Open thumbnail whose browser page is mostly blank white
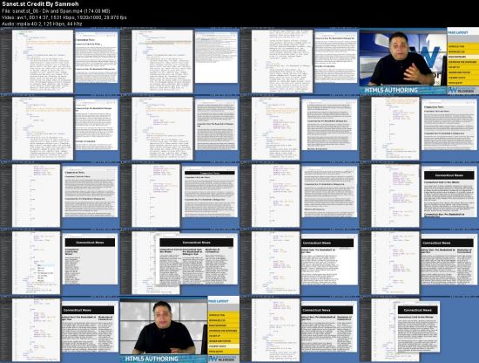This screenshot has width=479, height=363. 179,61
